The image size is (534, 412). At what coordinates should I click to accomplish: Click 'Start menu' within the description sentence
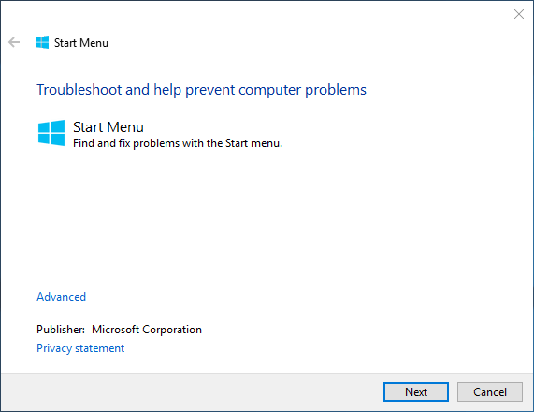tap(253, 143)
